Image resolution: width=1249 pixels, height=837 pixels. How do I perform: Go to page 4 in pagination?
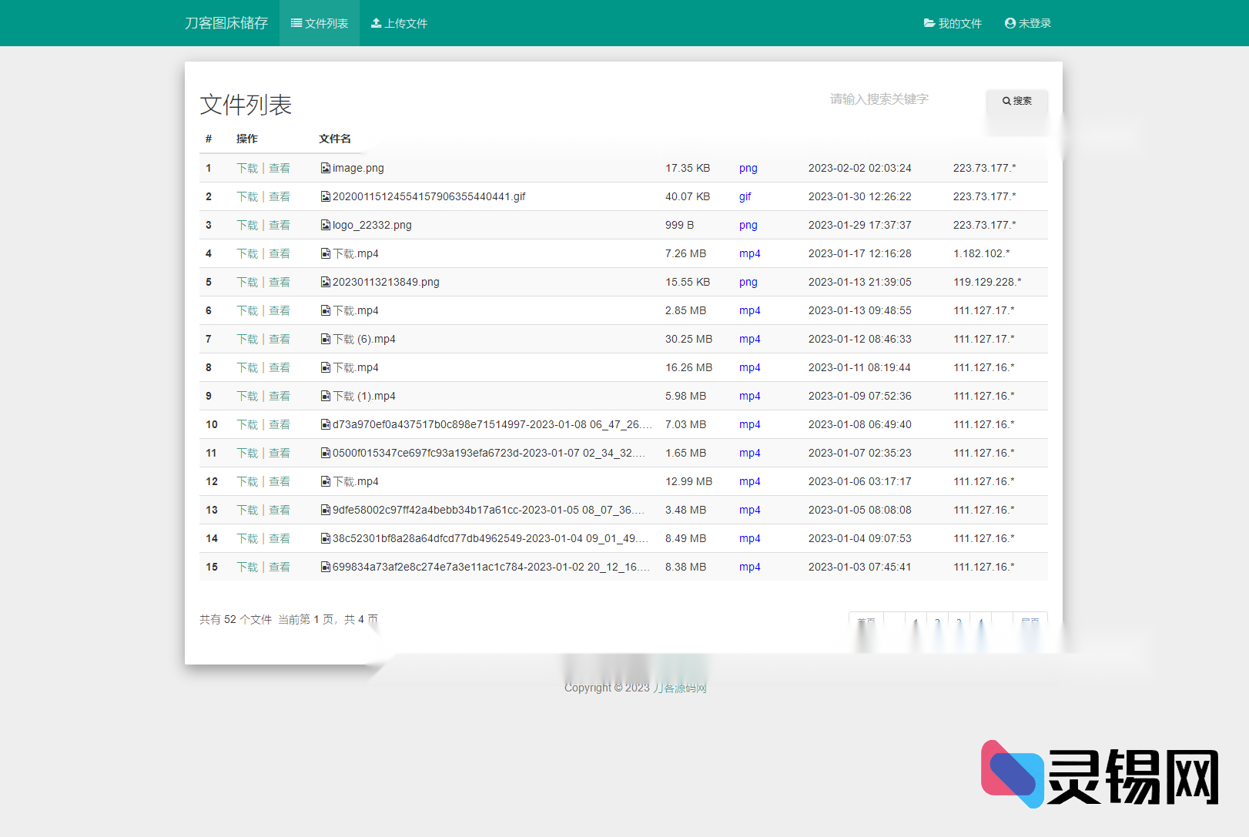point(980,621)
